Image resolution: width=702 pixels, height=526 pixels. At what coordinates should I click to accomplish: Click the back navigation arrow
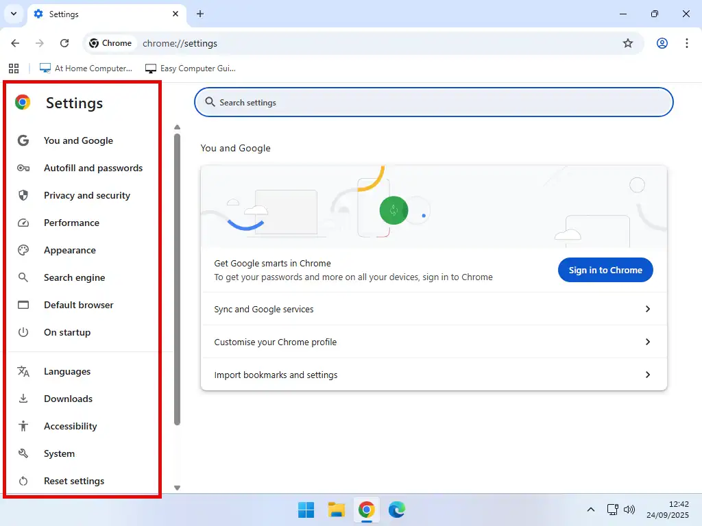point(15,43)
